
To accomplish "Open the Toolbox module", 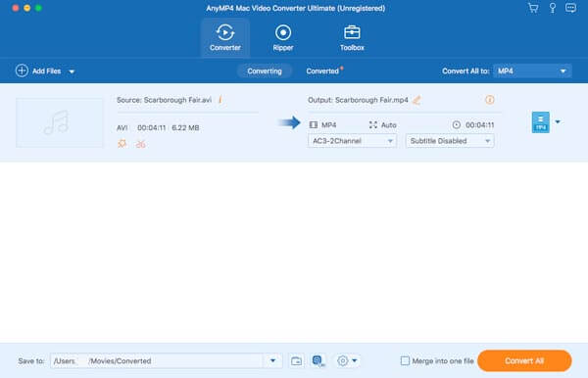I will 352,37.
